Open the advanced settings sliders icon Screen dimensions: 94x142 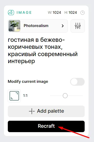pyautogui.click(x=78, y=26)
